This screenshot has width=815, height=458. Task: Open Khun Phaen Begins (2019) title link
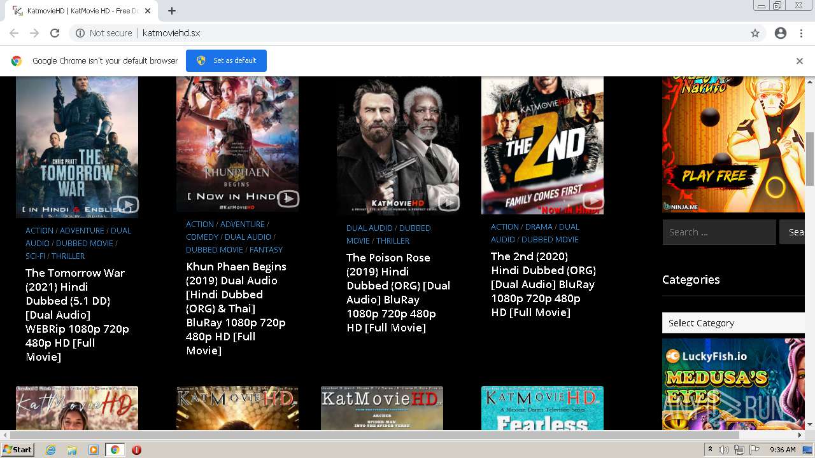236,309
